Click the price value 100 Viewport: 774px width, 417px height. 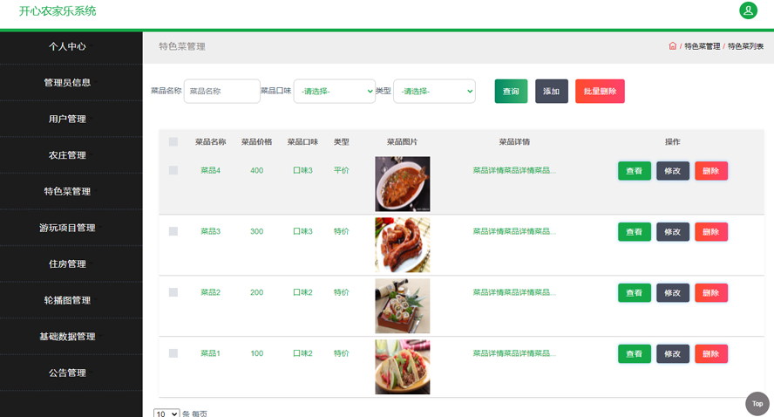[256, 353]
